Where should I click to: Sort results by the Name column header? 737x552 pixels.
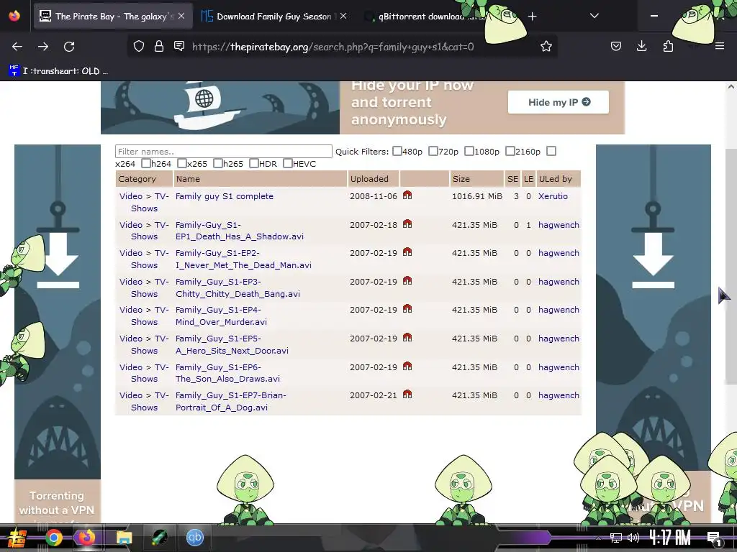coord(188,179)
